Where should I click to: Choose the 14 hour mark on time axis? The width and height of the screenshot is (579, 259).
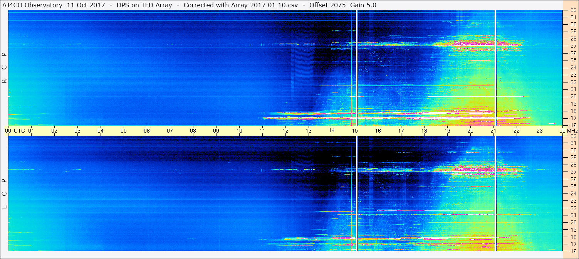tap(332, 131)
